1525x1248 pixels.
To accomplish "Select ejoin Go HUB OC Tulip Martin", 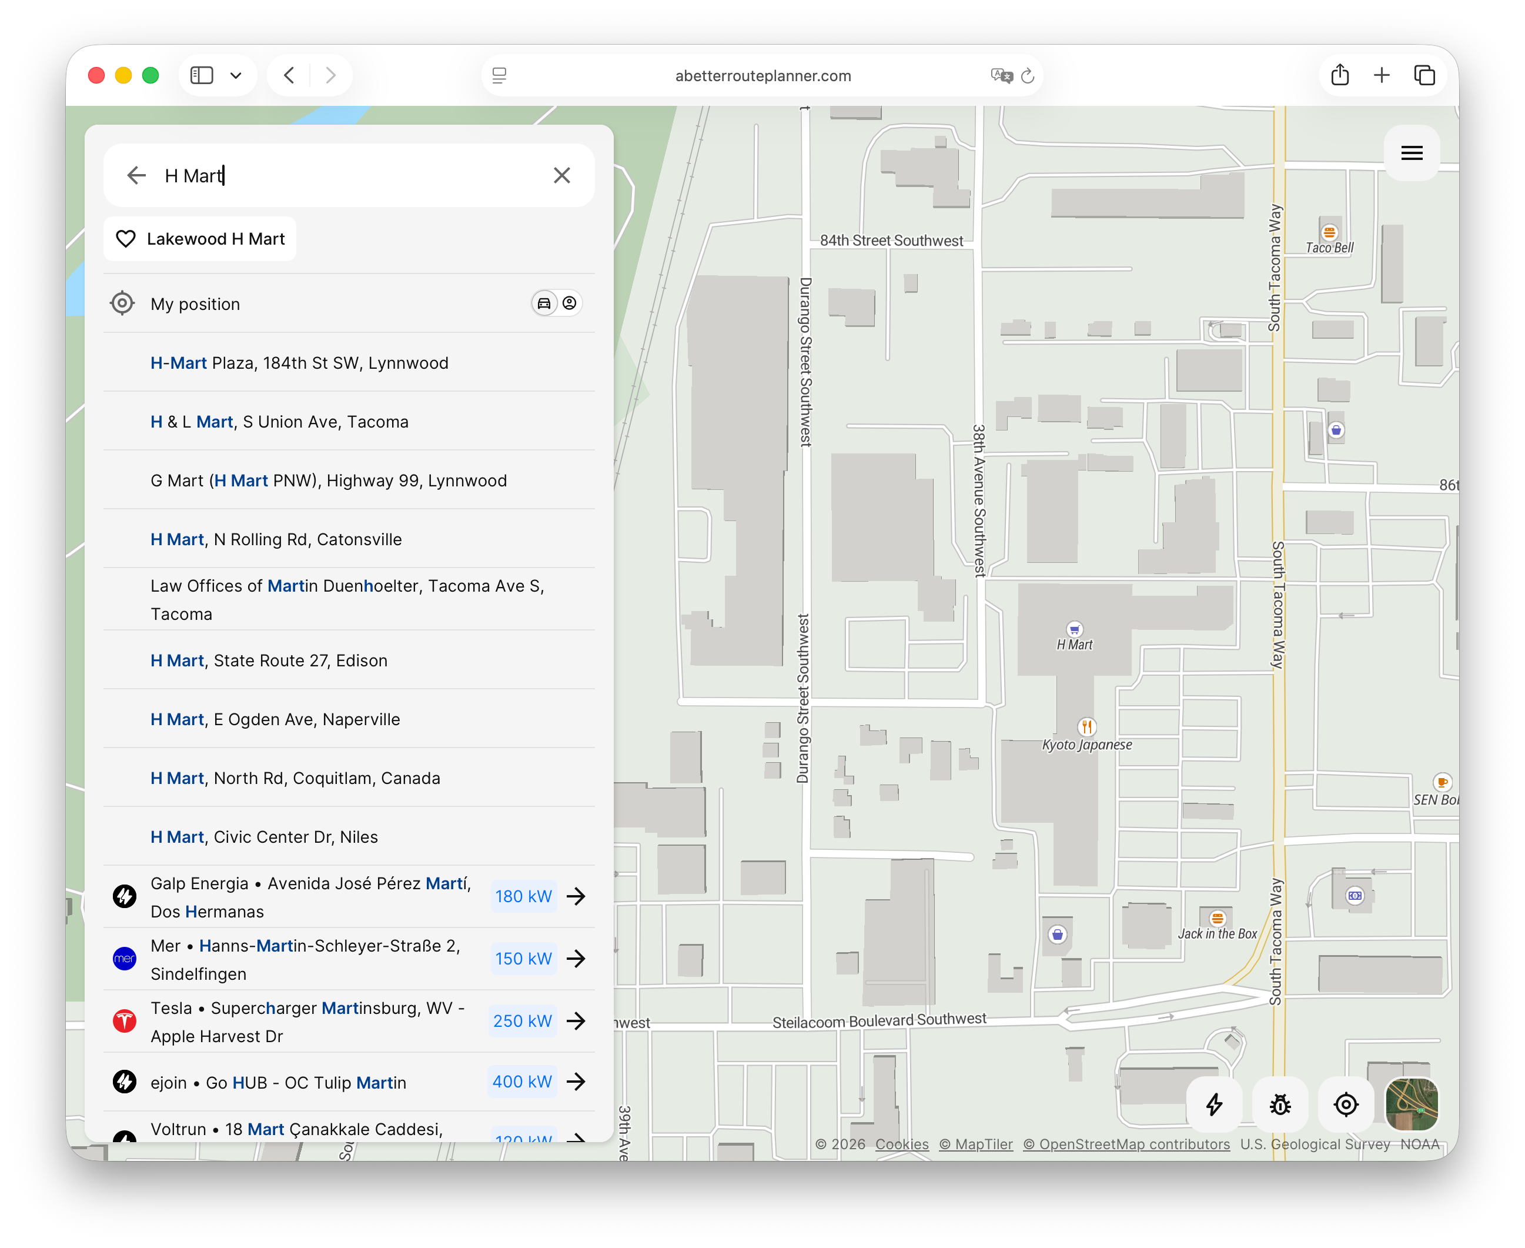I will pos(349,1082).
